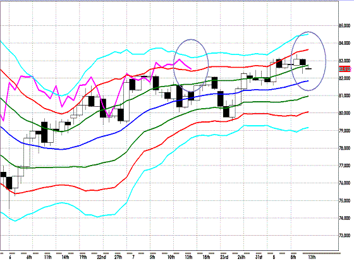Click the red current price tag 82,512

345,69
